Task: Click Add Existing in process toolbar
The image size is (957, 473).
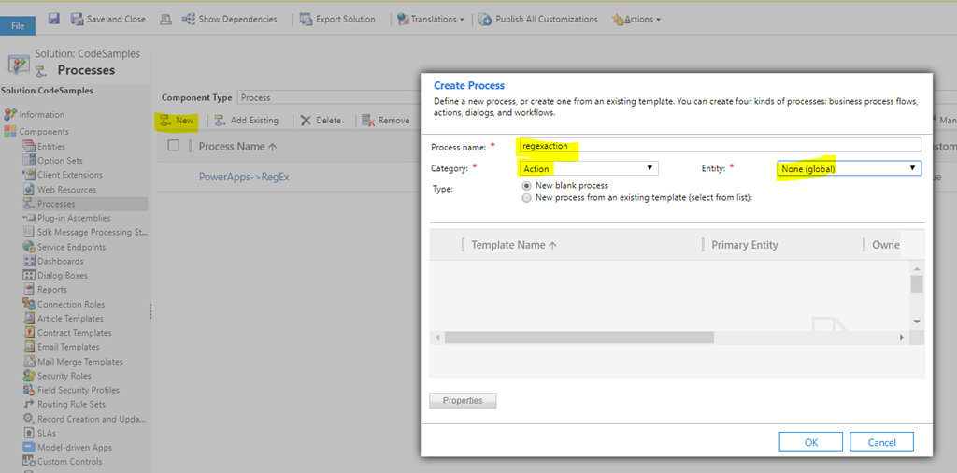Action: 246,121
